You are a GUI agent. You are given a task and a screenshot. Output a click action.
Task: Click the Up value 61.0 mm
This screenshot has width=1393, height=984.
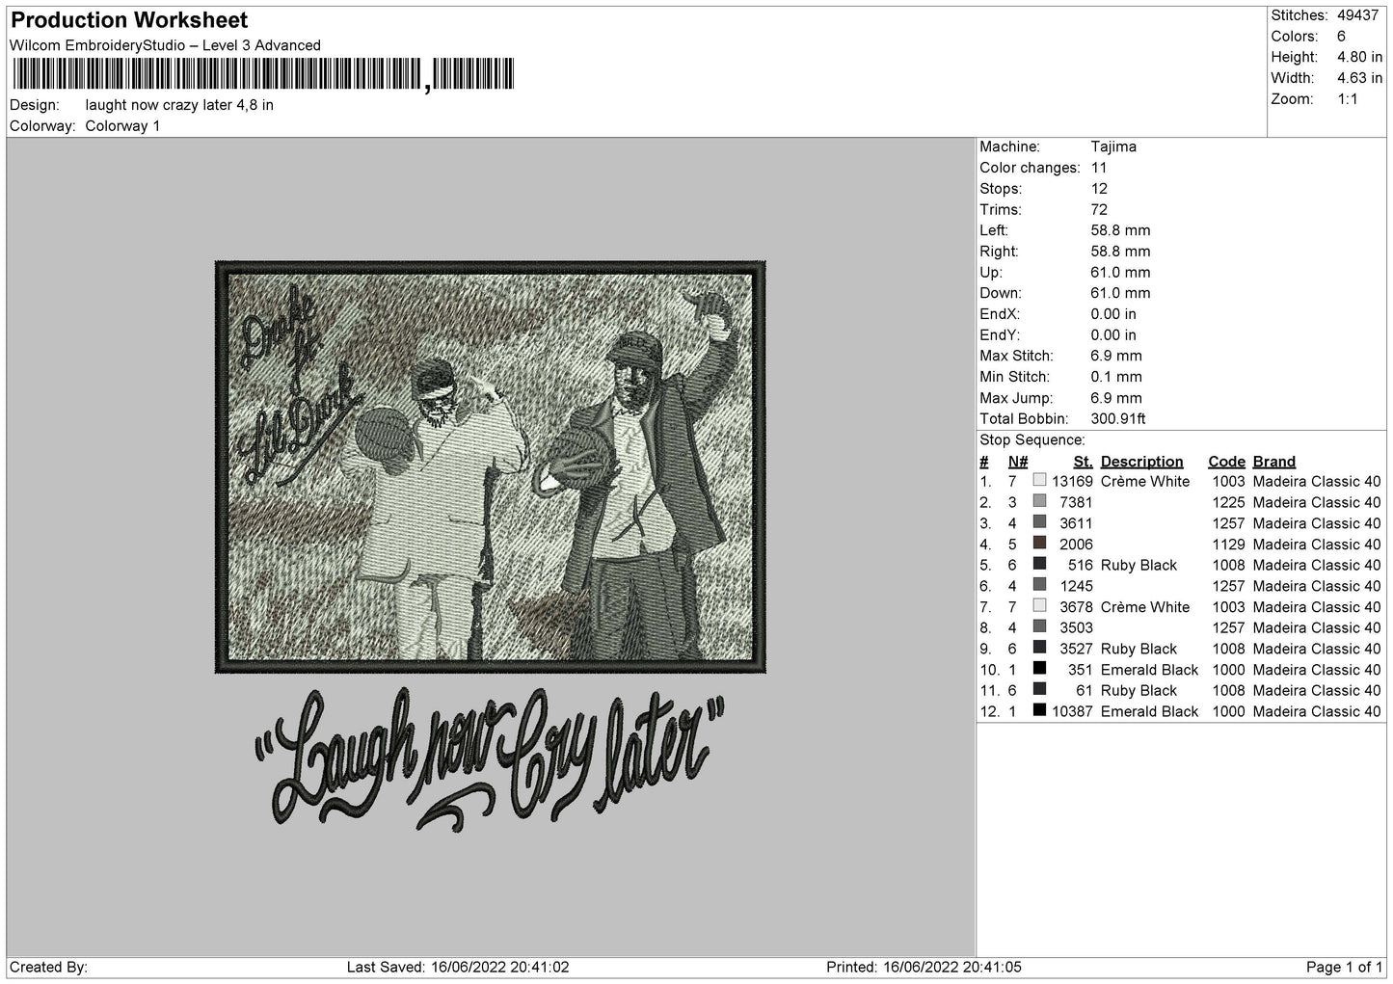[x=1120, y=273]
